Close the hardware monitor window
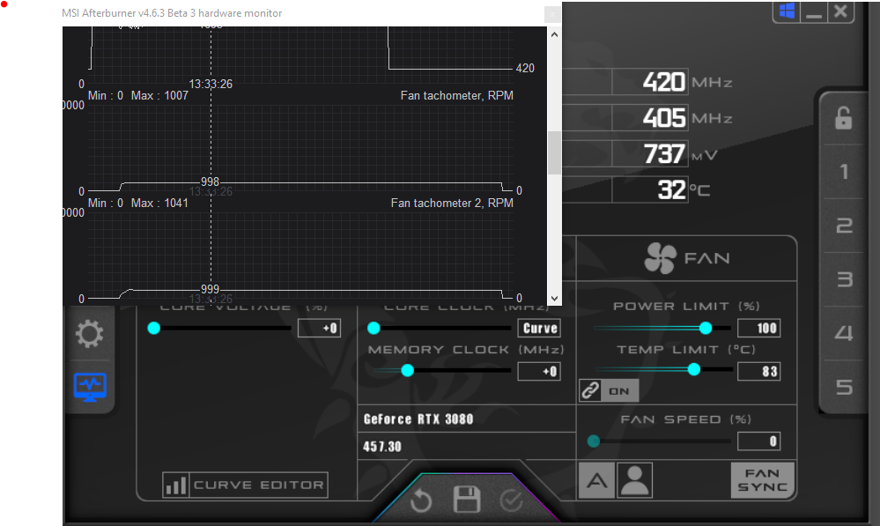The image size is (880, 526). tap(552, 14)
